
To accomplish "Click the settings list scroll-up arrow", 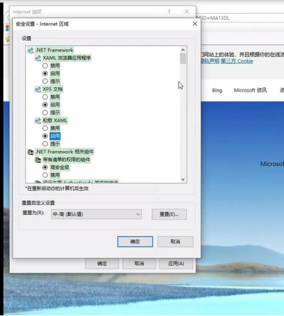I will [x=183, y=50].
